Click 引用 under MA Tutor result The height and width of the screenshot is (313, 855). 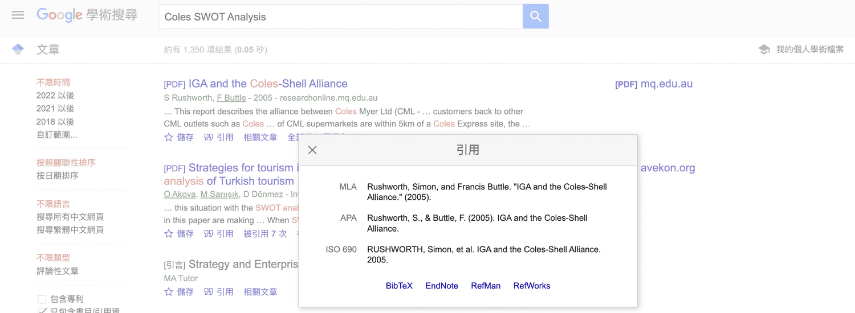click(x=218, y=291)
